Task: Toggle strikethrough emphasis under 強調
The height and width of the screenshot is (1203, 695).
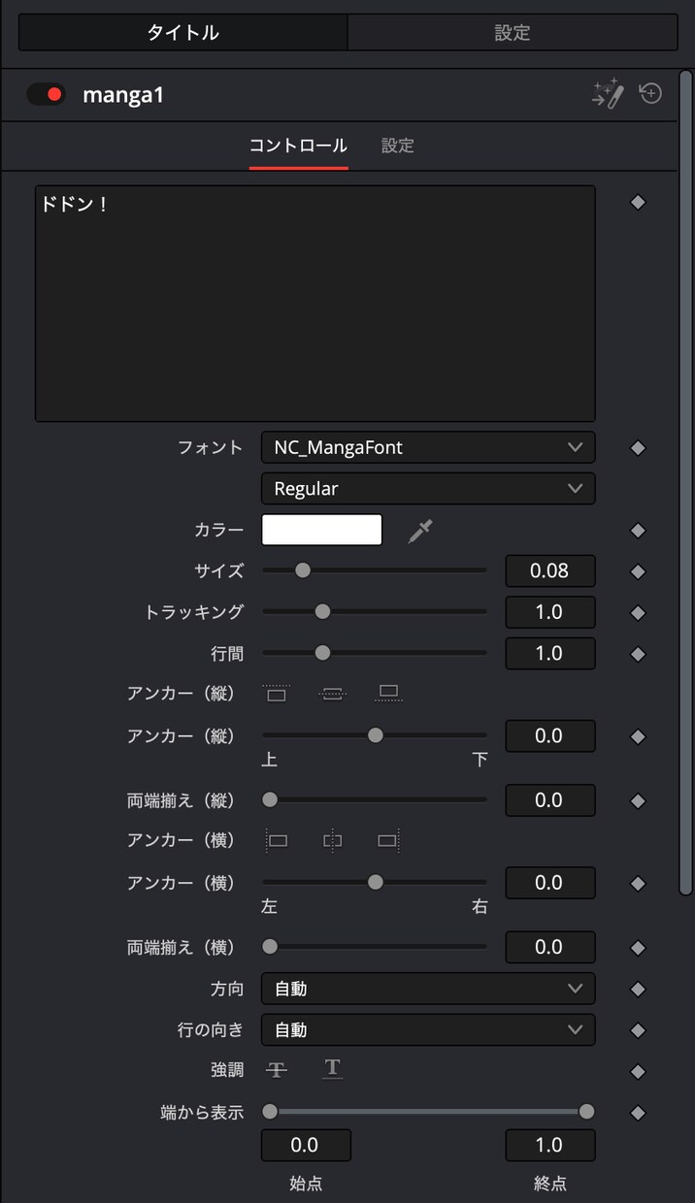Action: 277,1069
